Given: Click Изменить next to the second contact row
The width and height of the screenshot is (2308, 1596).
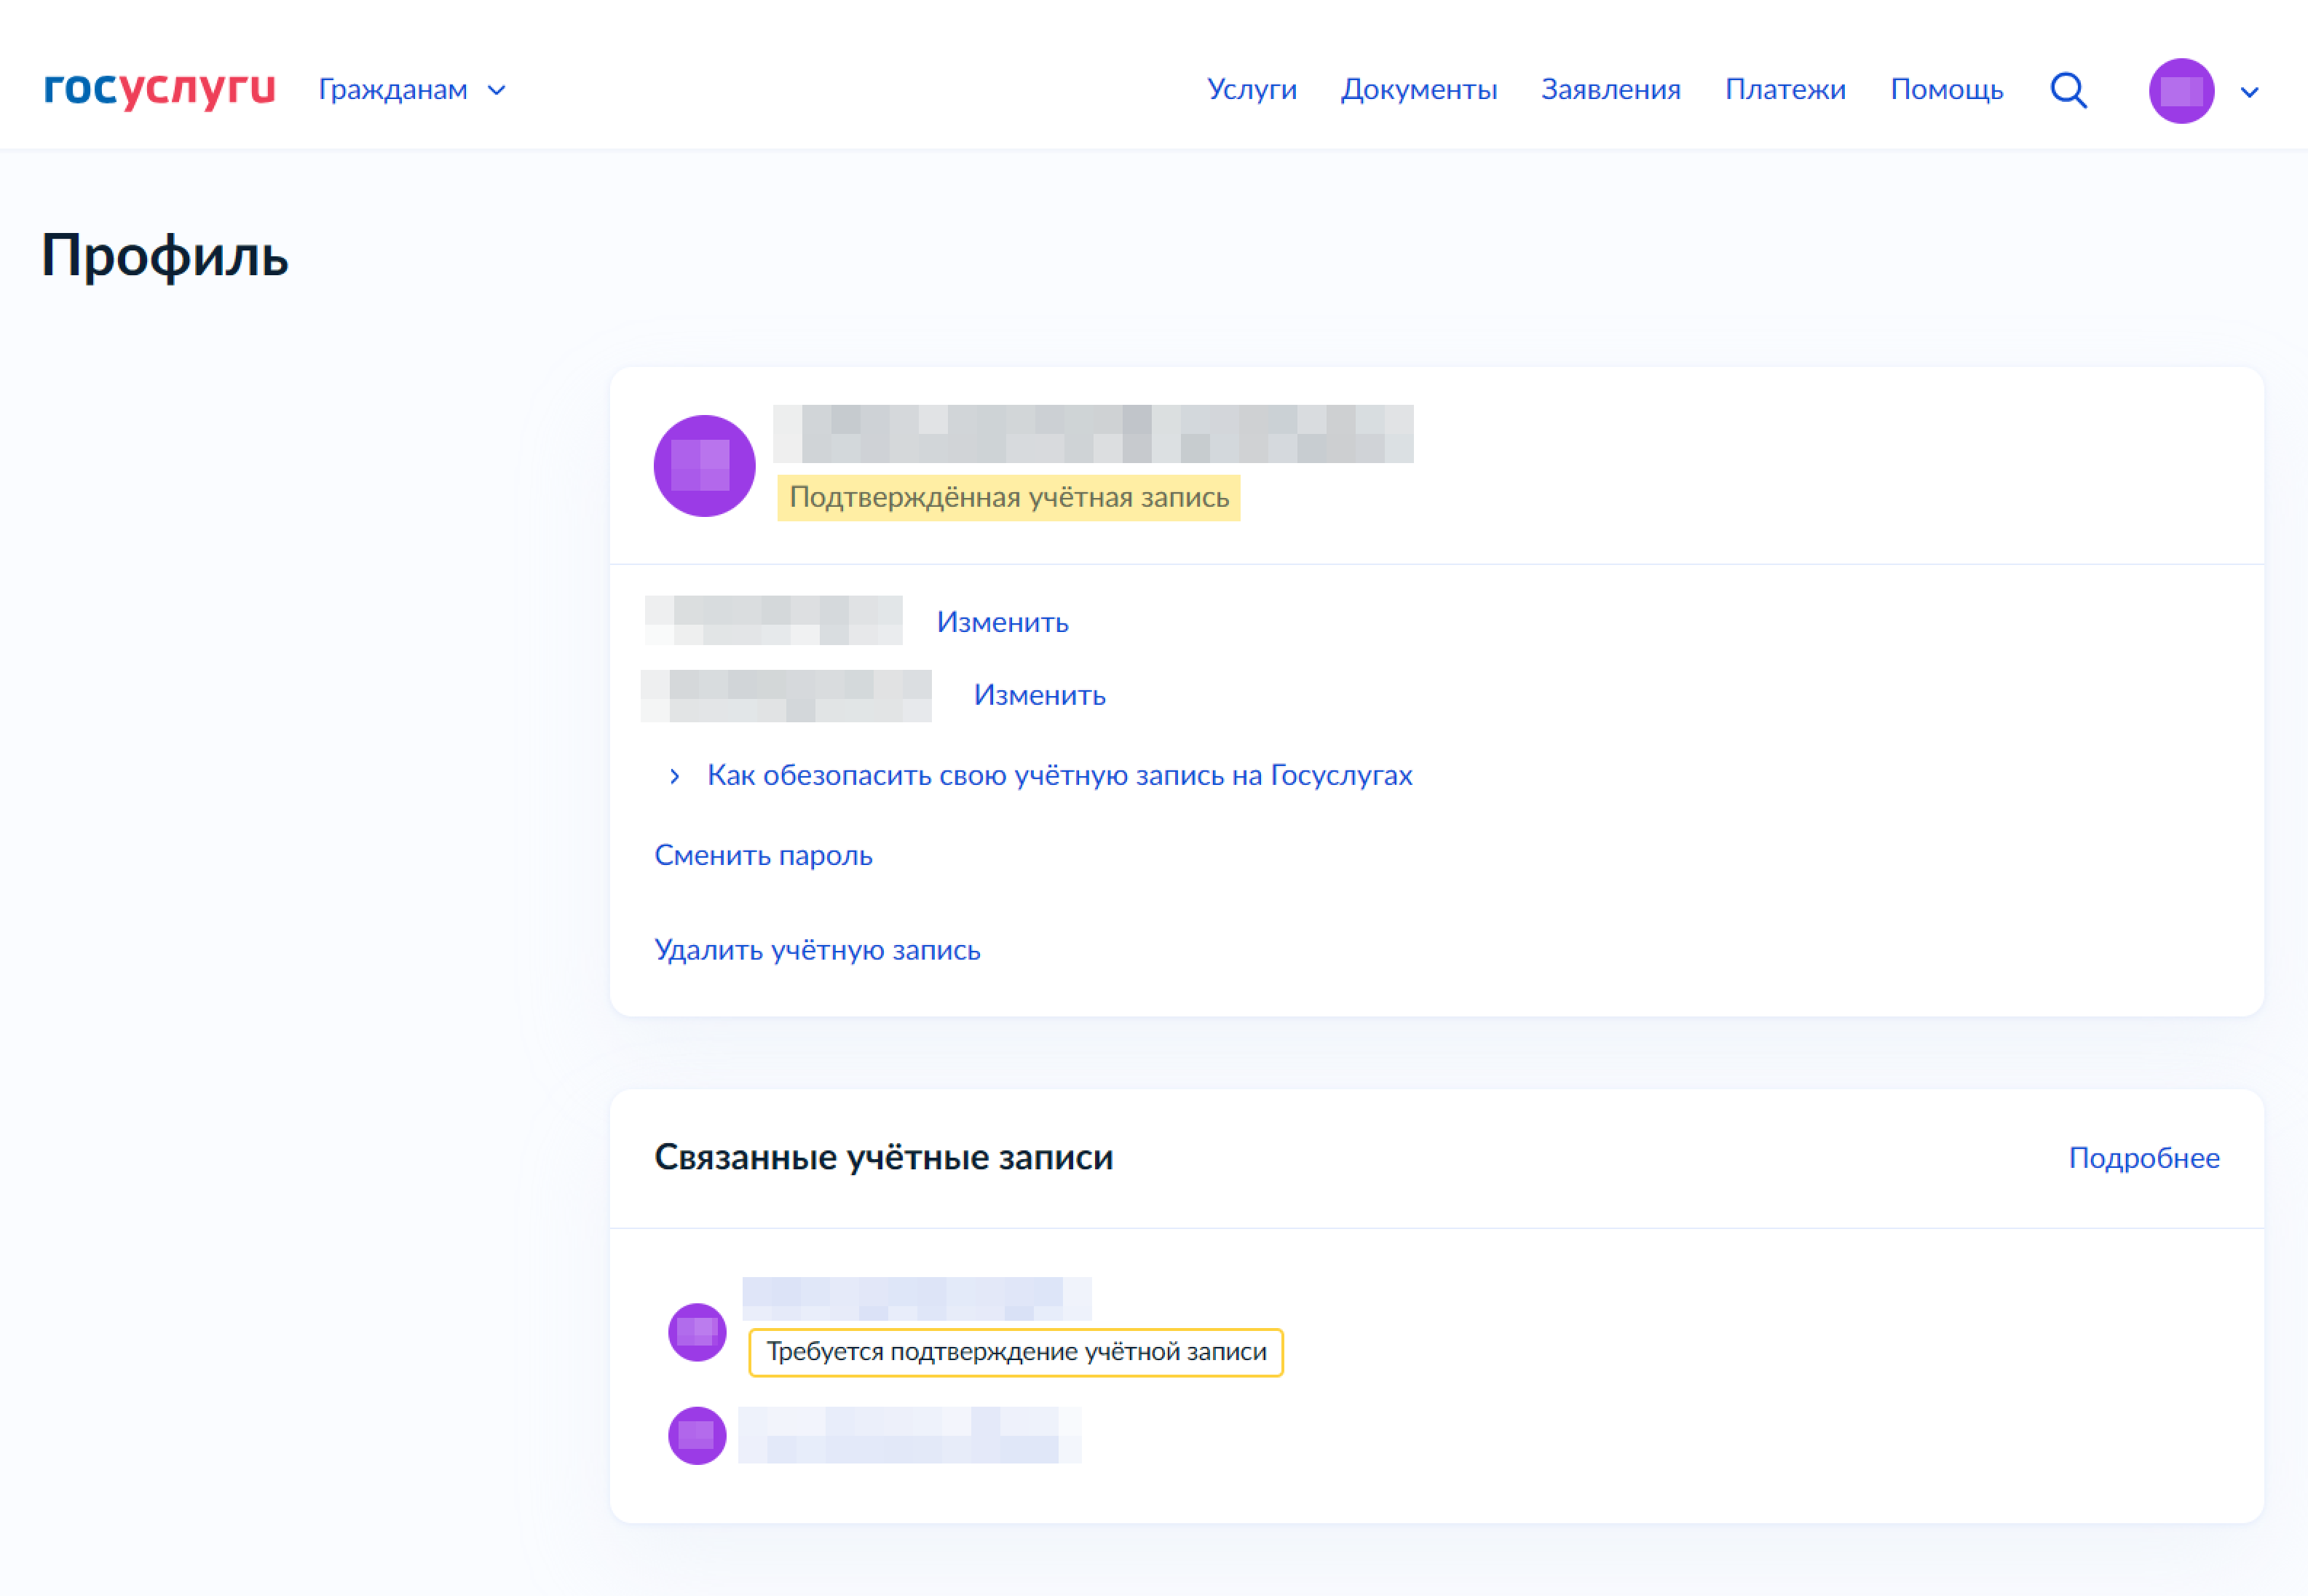Looking at the screenshot, I should pos(1039,695).
